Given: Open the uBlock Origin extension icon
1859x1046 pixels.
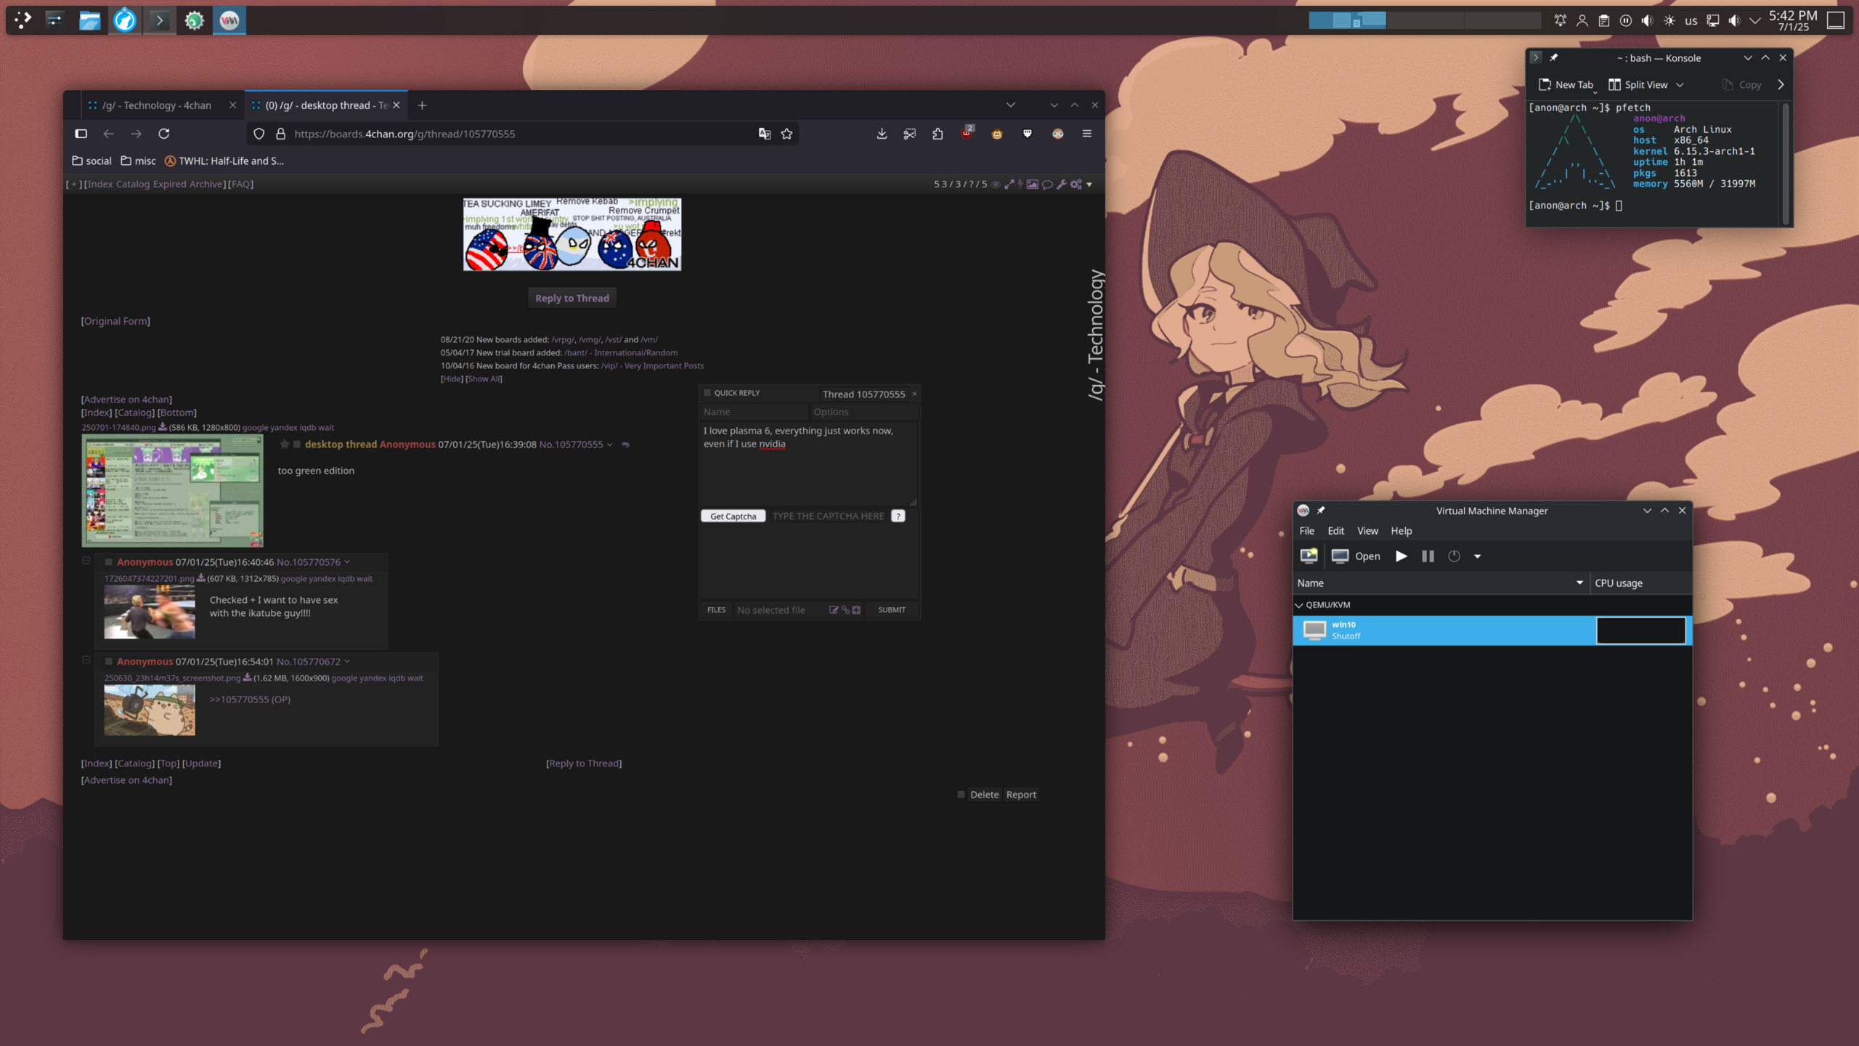Looking at the screenshot, I should click(967, 133).
